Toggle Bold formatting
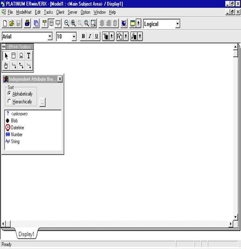 point(83,36)
